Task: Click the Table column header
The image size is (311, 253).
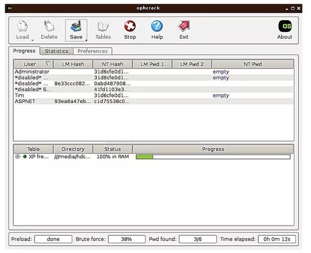Action: pyautogui.click(x=33, y=149)
